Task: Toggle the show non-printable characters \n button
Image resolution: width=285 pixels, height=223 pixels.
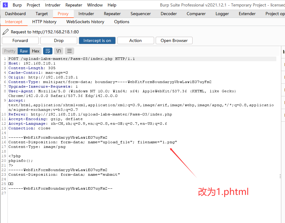Action: click(x=59, y=51)
